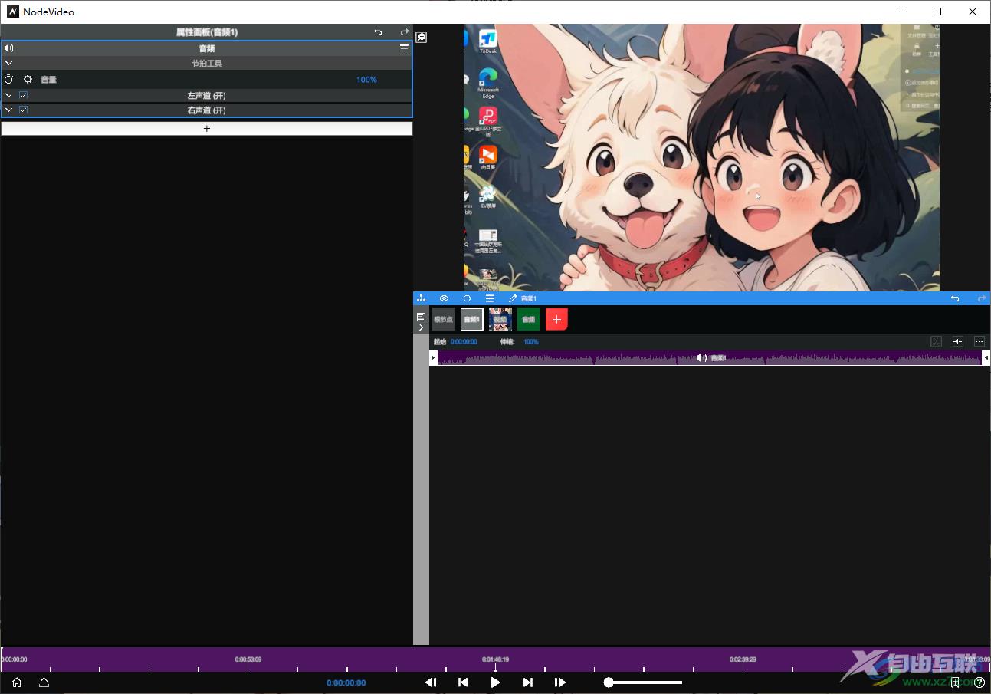Click the 起始 time value 0:00:00:00
Screen dimensions: 991x694
(x=464, y=342)
